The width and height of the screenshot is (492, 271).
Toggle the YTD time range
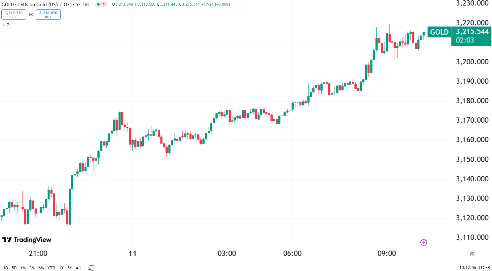pyautogui.click(x=51, y=268)
